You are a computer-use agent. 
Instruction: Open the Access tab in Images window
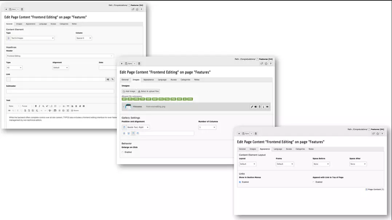click(174, 80)
